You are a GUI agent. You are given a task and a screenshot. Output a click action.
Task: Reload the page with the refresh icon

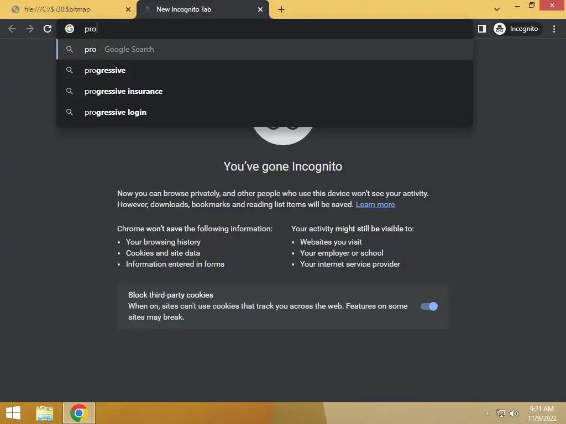48,29
